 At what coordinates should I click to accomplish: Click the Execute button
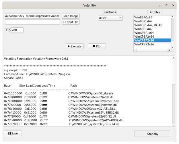pyautogui.click(x=75, y=46)
